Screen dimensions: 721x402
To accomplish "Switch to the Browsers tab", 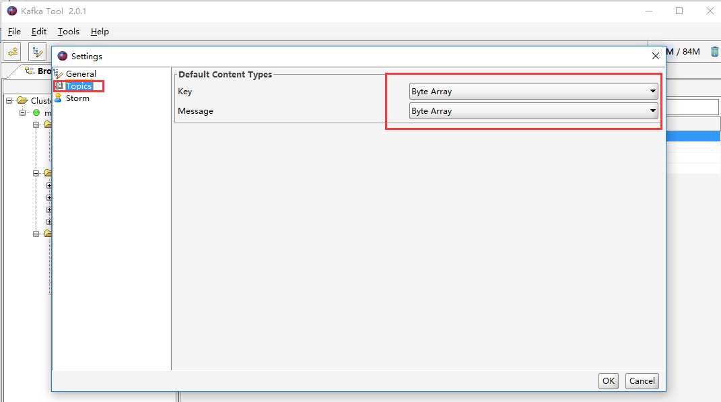I will pyautogui.click(x=38, y=71).
